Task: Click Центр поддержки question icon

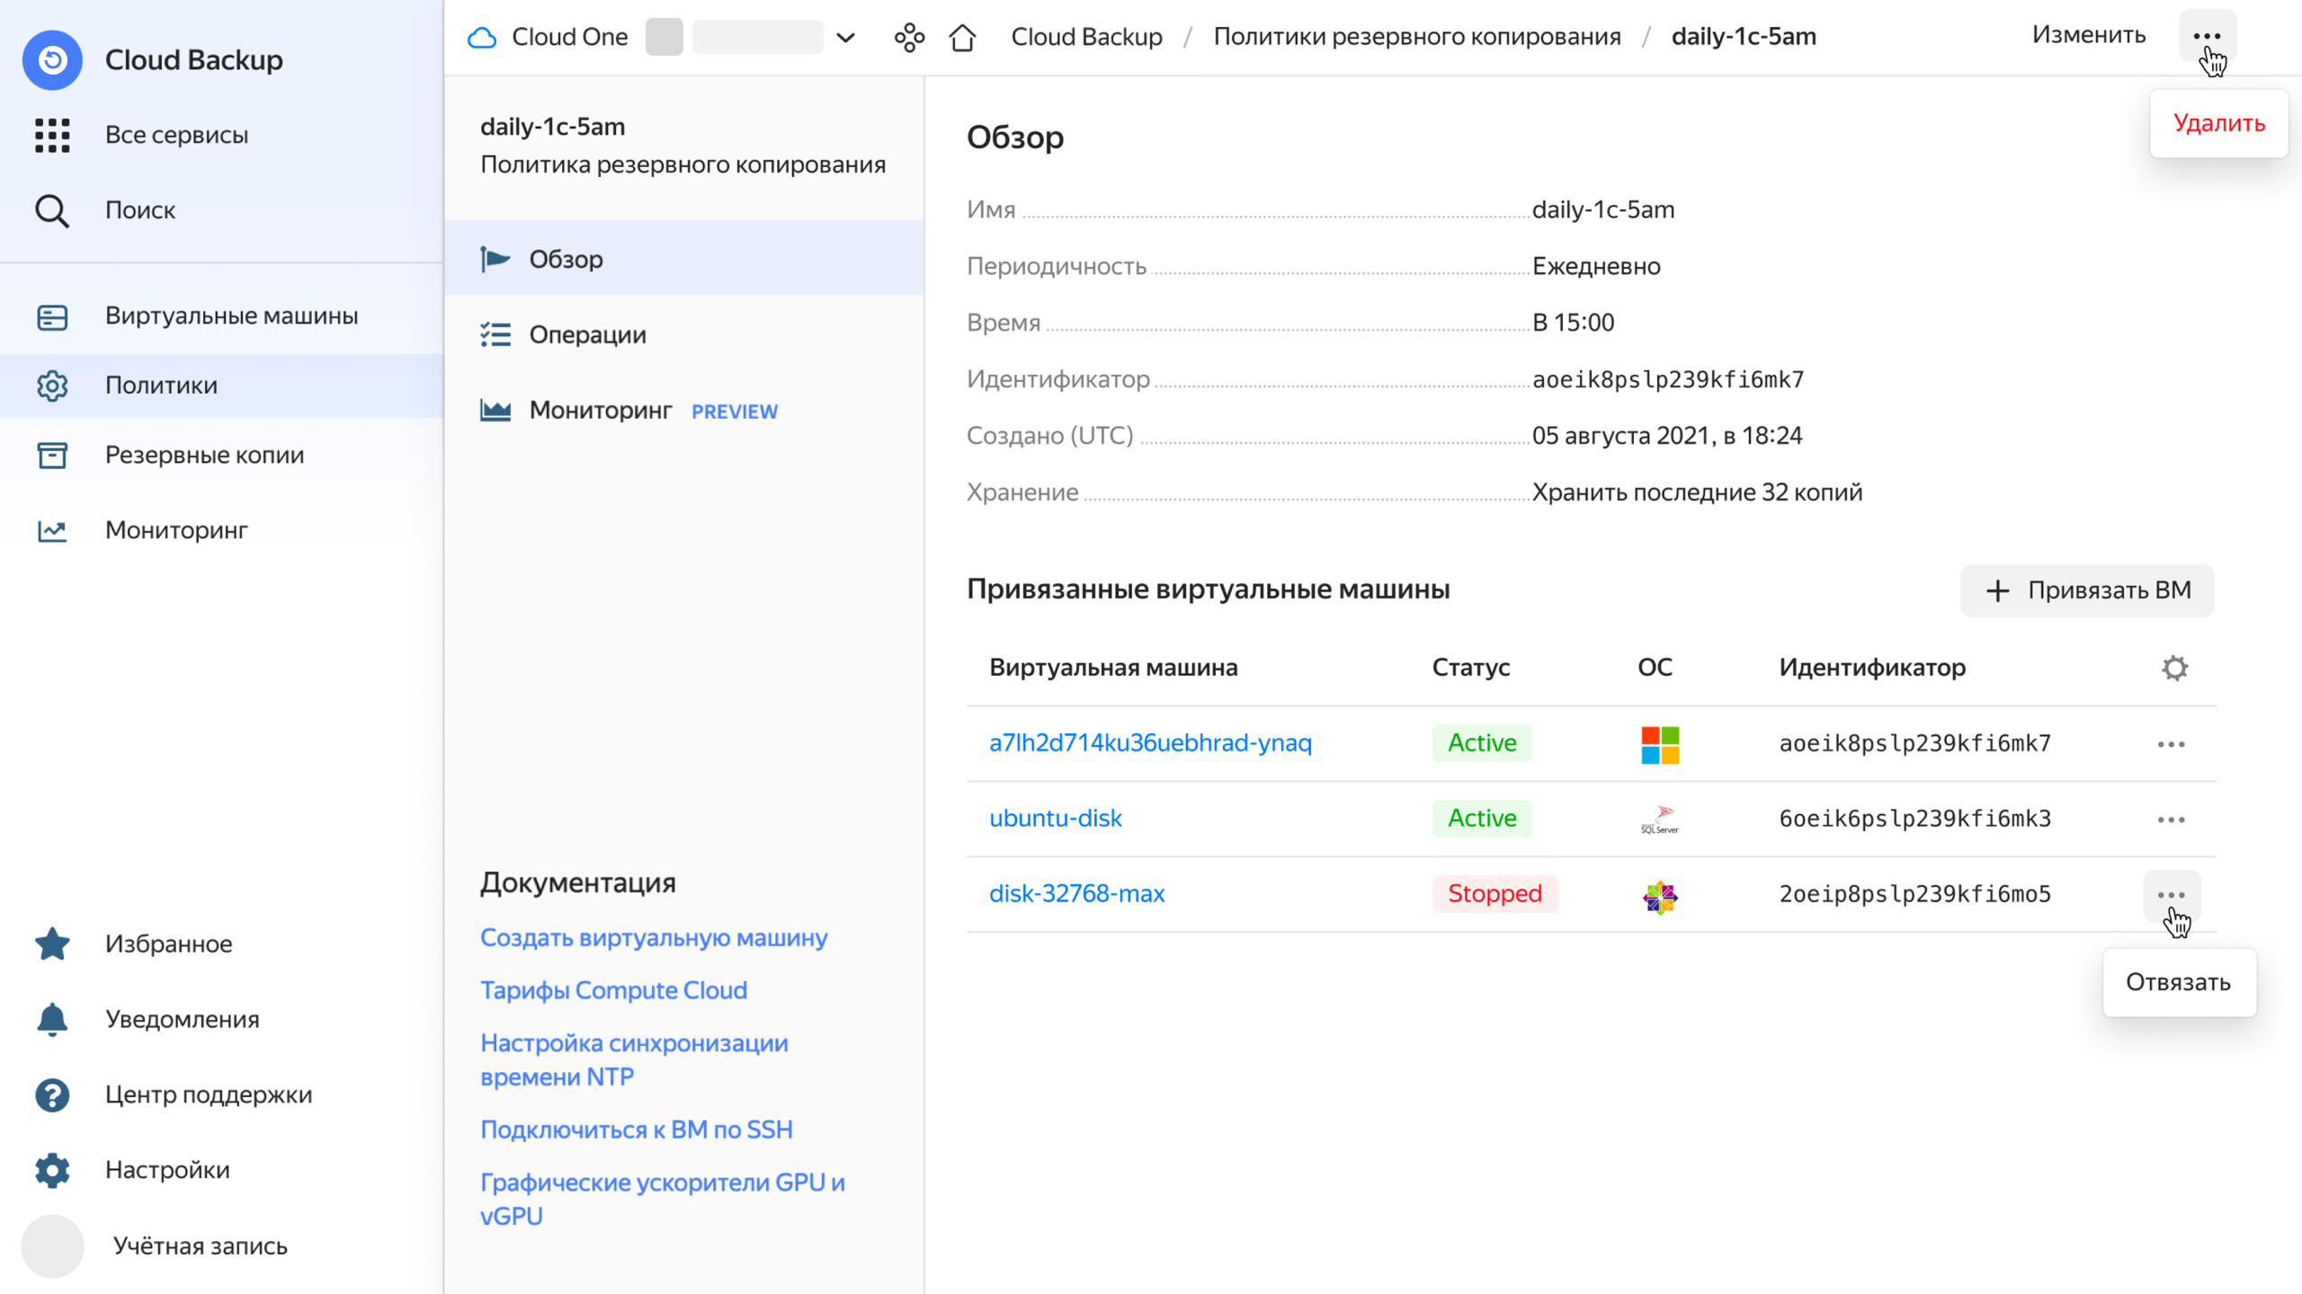Action: [52, 1095]
